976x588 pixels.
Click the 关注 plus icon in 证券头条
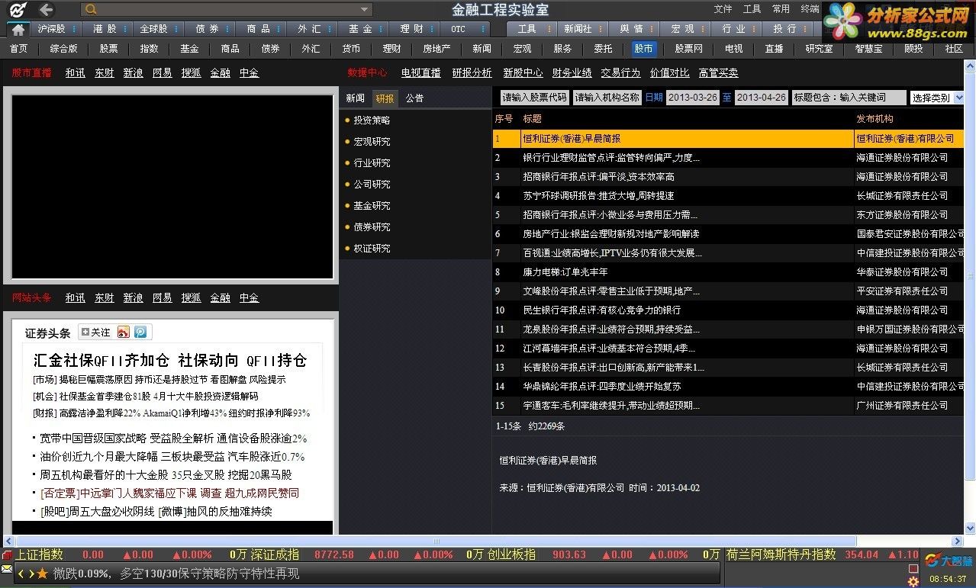tap(85, 333)
